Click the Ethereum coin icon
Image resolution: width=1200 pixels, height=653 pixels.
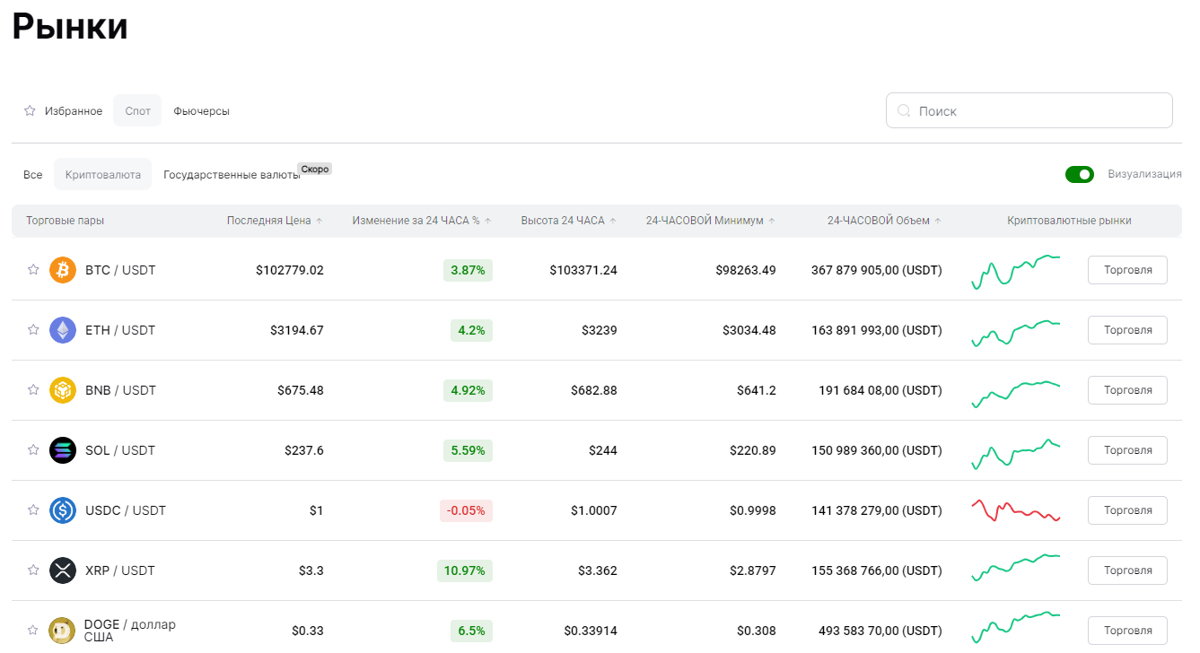pyautogui.click(x=63, y=330)
